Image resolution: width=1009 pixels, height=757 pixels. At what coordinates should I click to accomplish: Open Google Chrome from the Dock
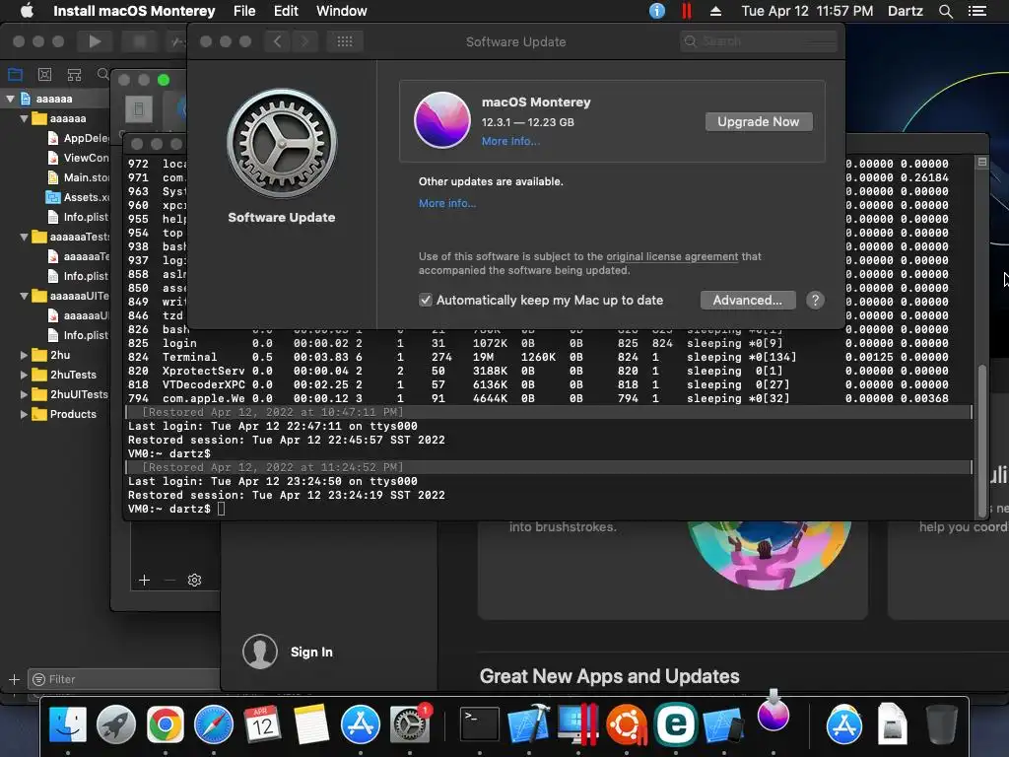166,724
